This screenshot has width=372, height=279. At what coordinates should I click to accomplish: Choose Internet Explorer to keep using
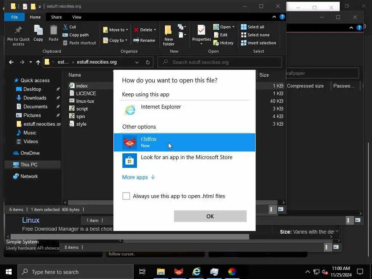[184, 110]
